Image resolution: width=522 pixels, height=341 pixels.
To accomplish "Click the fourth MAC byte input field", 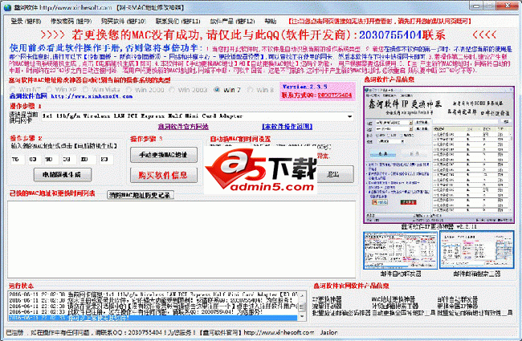I will click(69, 160).
